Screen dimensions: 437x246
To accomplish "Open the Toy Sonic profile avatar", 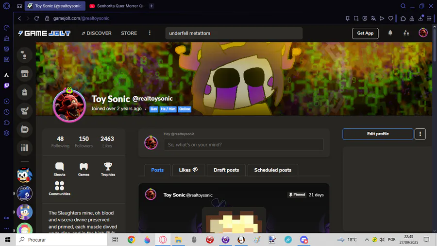I will tap(69, 105).
